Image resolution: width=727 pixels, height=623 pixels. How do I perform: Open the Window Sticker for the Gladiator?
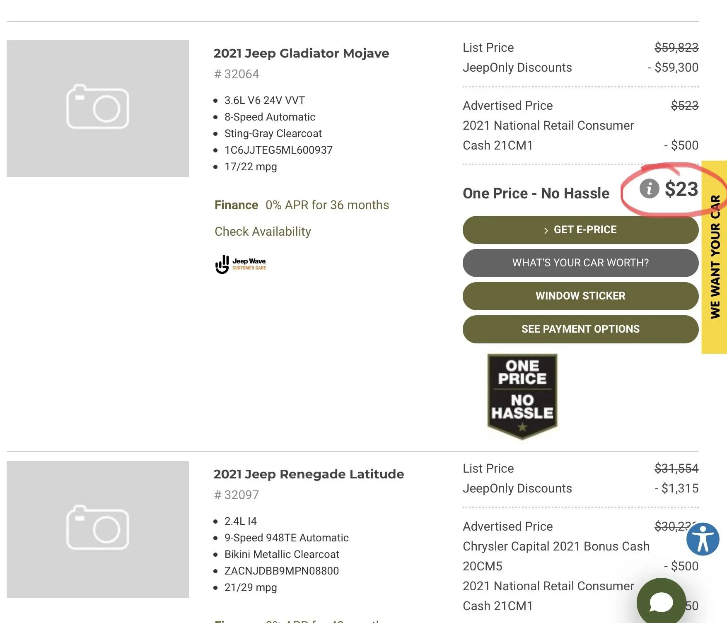click(580, 296)
